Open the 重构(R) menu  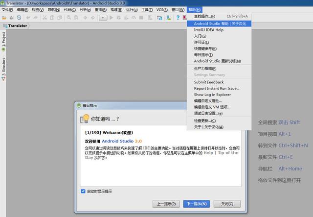[x=101, y=10]
